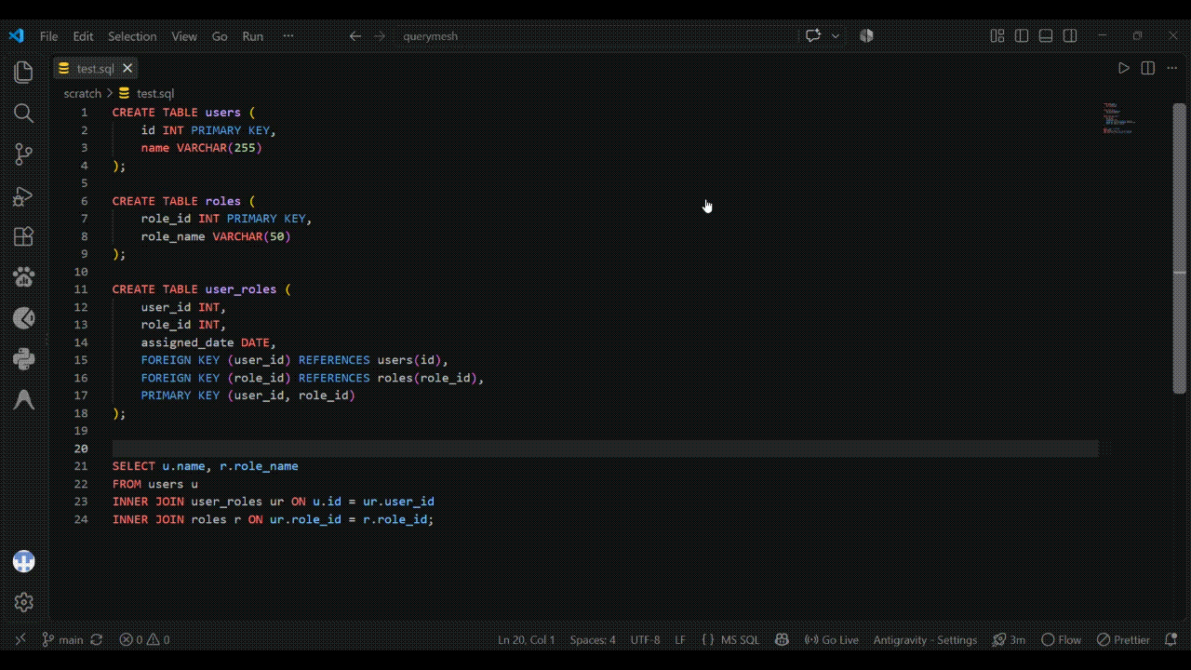Select the test.sql editor tab
1191x670 pixels.
[x=95, y=68]
